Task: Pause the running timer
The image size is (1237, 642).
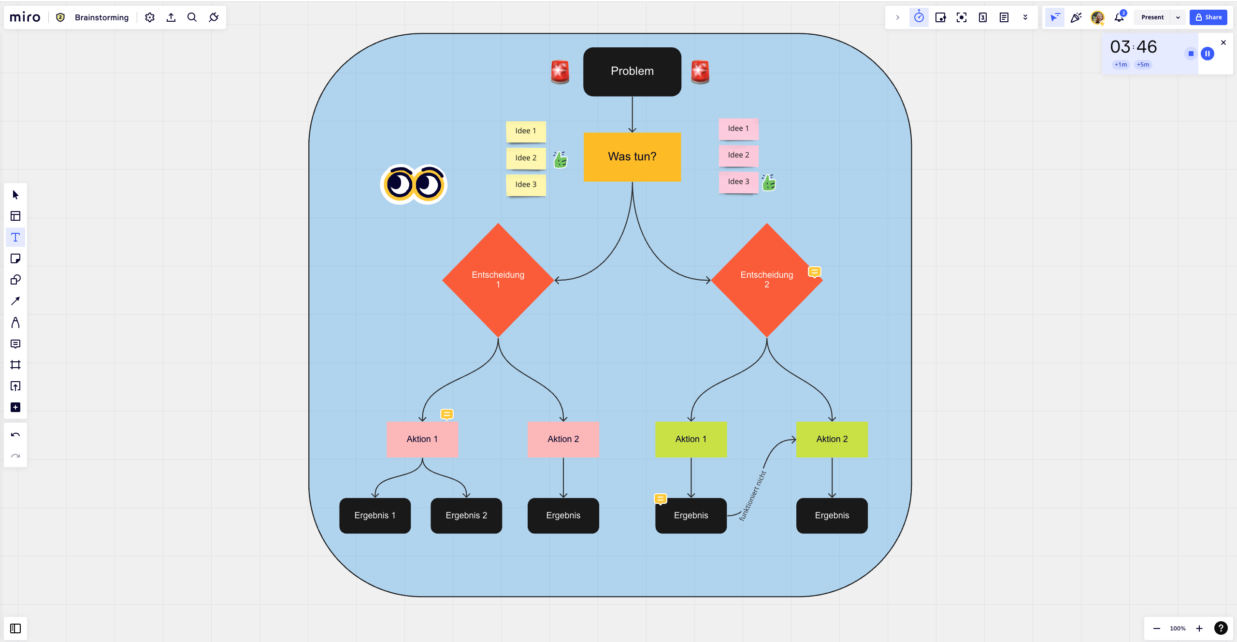Action: click(1207, 54)
